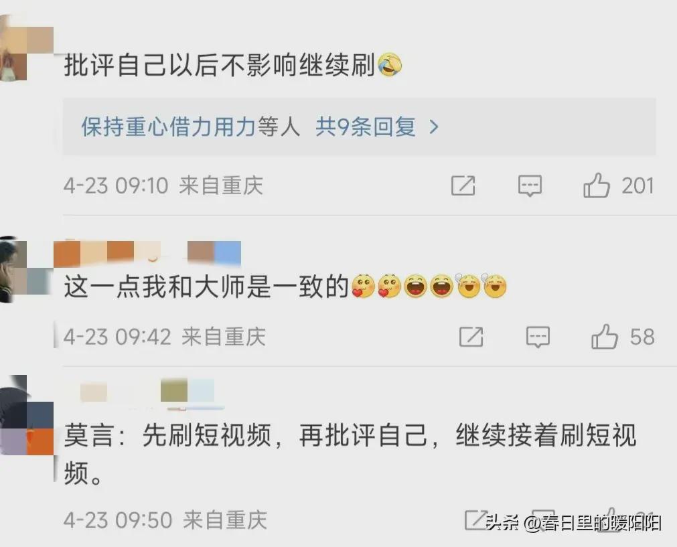Select comment text 批评自己以后不影响继续刷
677x547 pixels.
tap(220, 65)
